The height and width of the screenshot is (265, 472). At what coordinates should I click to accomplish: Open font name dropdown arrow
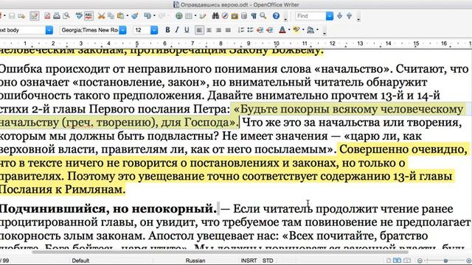(x=122, y=30)
